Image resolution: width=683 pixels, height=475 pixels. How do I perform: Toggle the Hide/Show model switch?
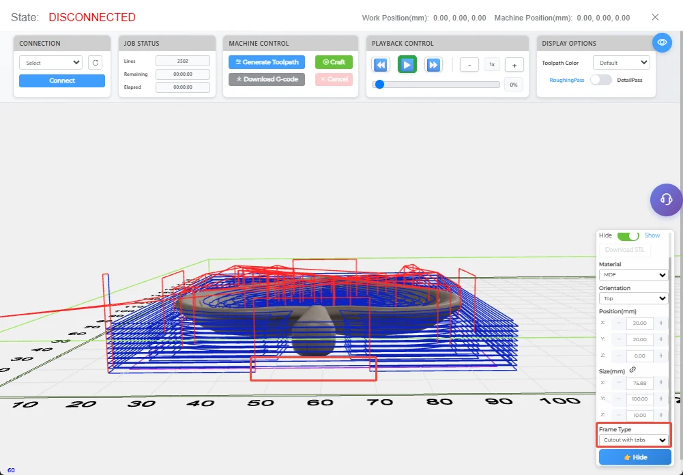(x=628, y=235)
